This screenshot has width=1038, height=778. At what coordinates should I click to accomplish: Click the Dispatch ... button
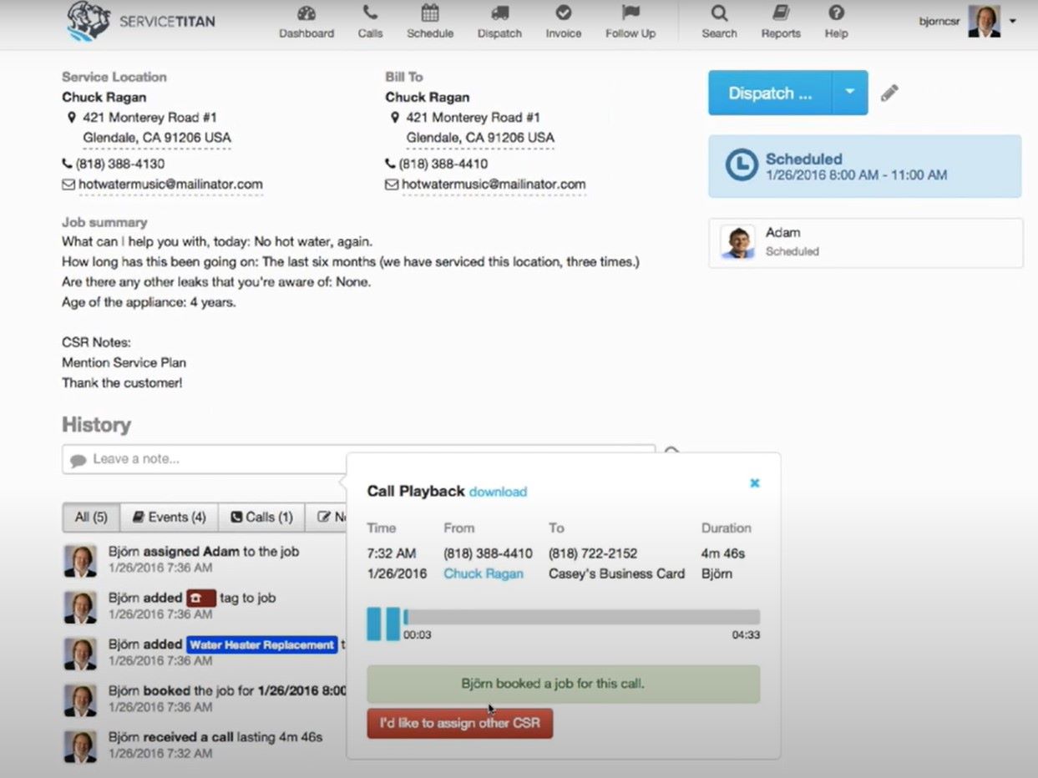(x=770, y=93)
